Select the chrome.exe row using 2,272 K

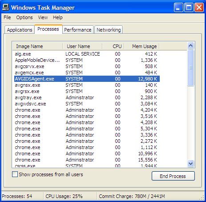(x=87, y=141)
